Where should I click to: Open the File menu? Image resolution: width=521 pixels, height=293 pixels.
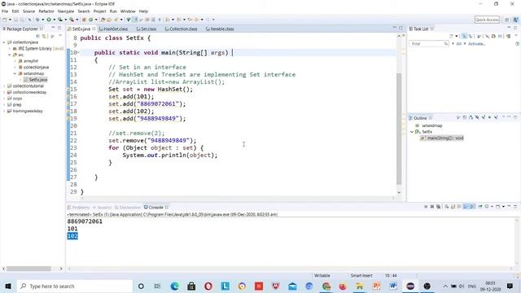click(x=5, y=11)
